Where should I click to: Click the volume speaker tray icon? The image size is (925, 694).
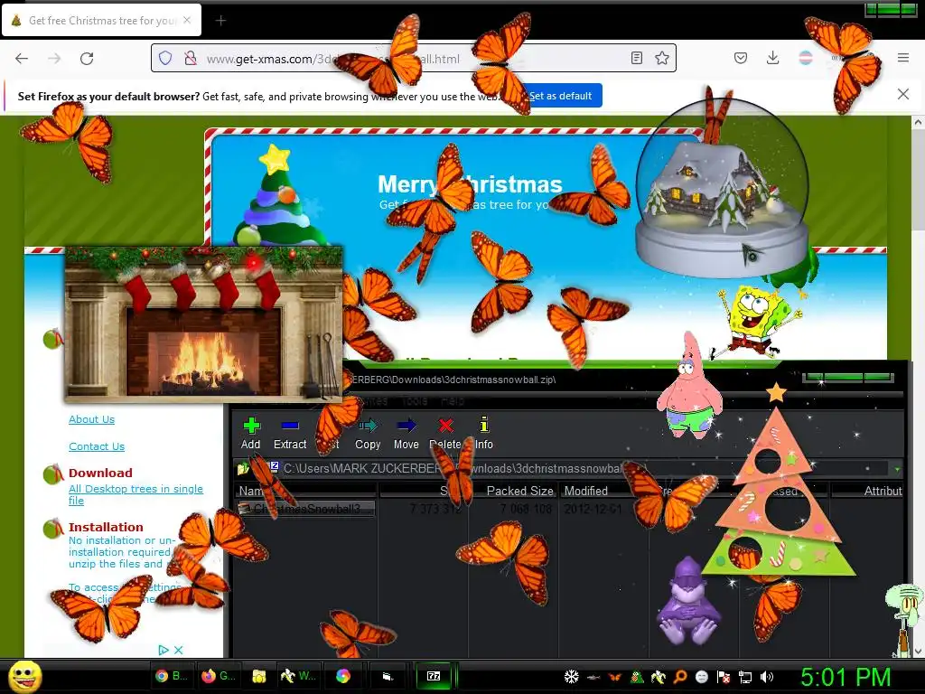pos(767,677)
